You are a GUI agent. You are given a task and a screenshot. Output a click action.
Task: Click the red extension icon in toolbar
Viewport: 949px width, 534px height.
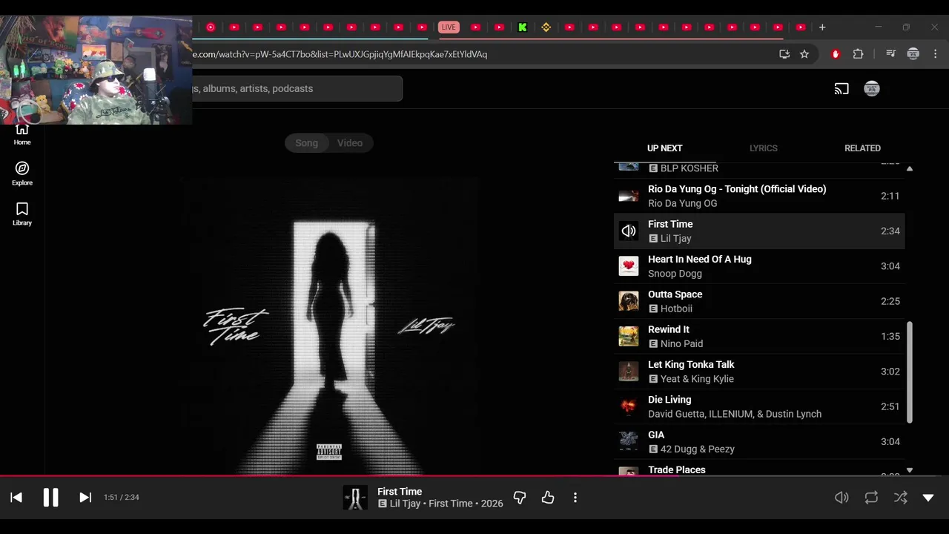(x=836, y=54)
